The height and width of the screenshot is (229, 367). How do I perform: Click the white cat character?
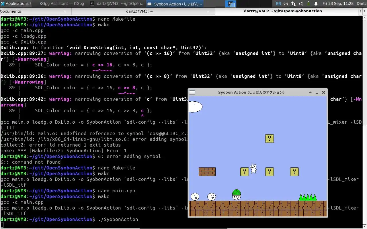[x=253, y=169]
